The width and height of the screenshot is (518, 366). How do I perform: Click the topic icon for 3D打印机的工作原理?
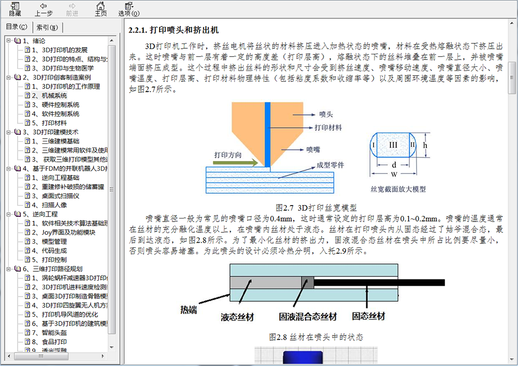[28, 86]
